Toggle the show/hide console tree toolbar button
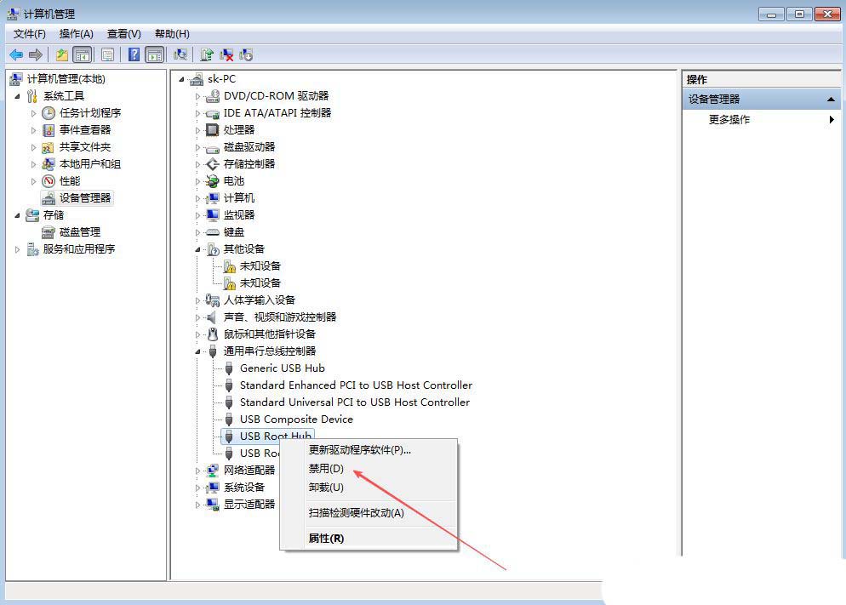 click(83, 54)
